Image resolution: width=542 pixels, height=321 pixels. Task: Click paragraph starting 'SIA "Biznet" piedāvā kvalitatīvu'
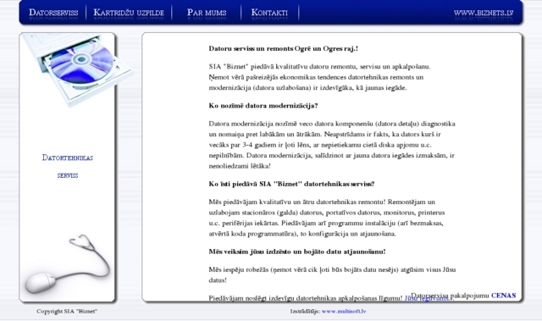coord(319,77)
